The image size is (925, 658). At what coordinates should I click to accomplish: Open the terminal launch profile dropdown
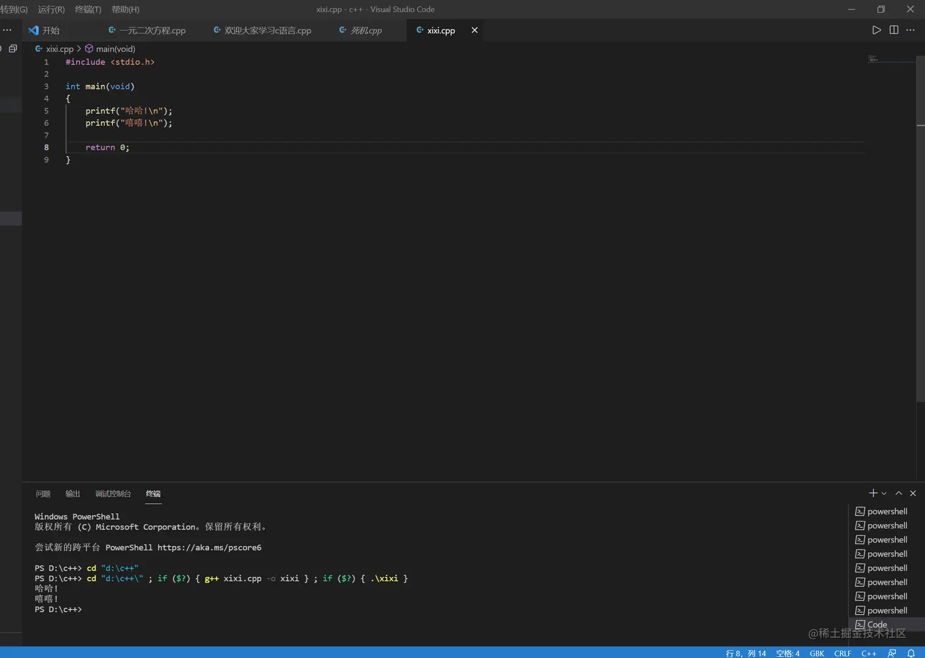point(884,493)
